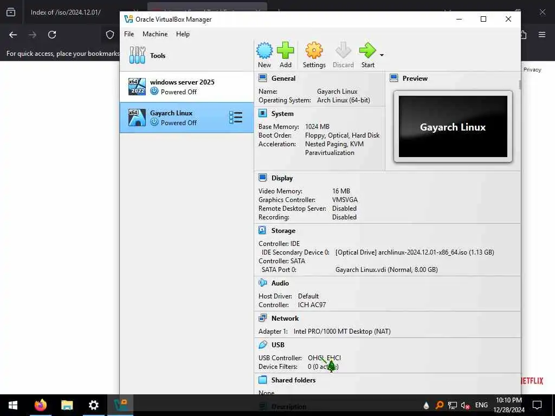
Task: Open the notification center icon
Action: pyautogui.click(x=537, y=405)
